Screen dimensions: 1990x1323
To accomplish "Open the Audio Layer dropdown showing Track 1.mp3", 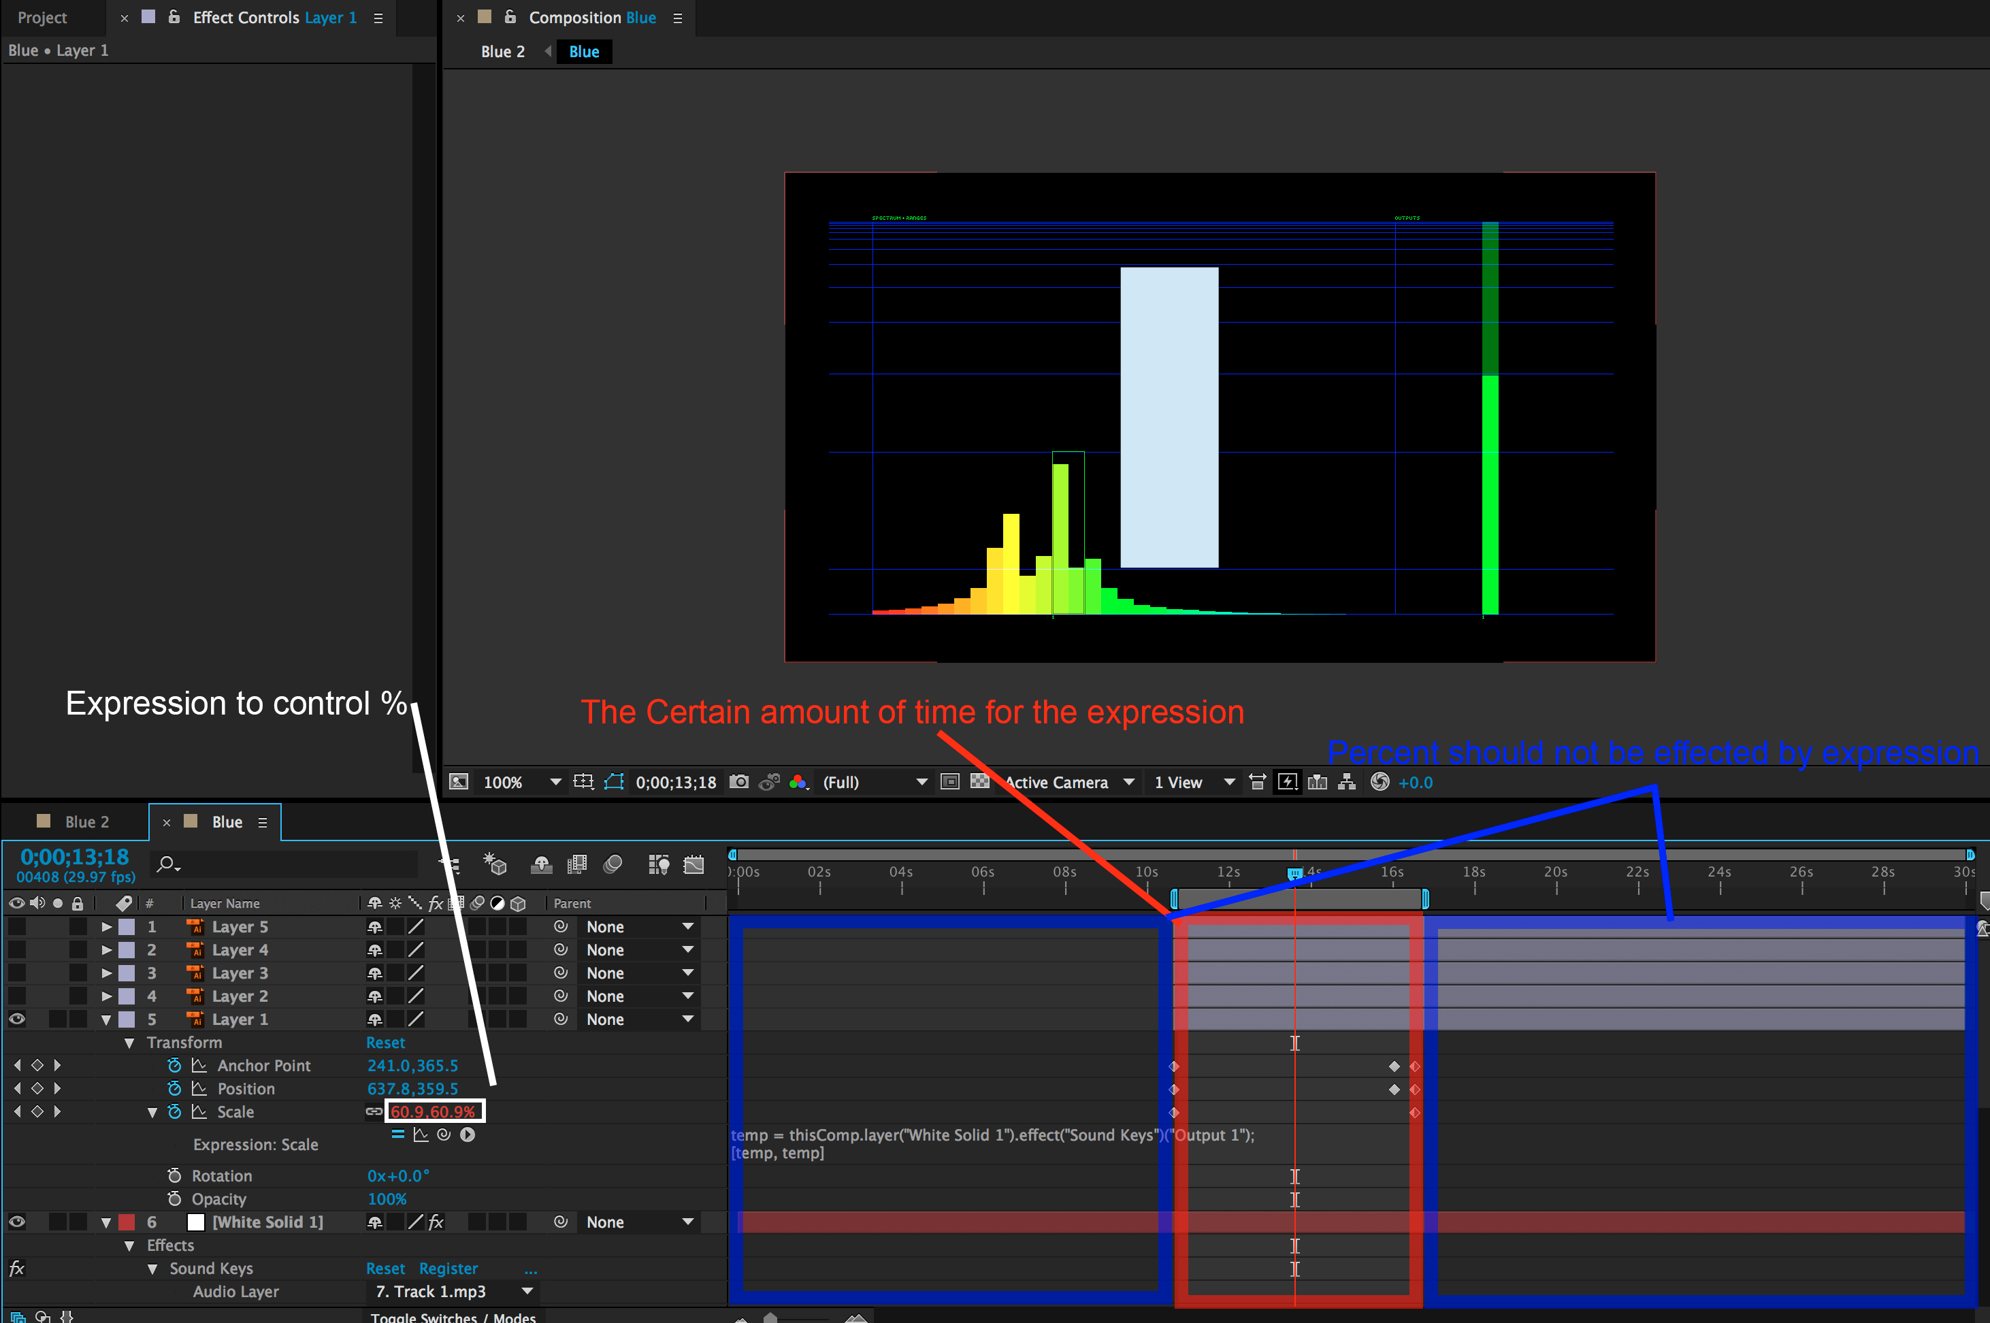I will 527,1291.
